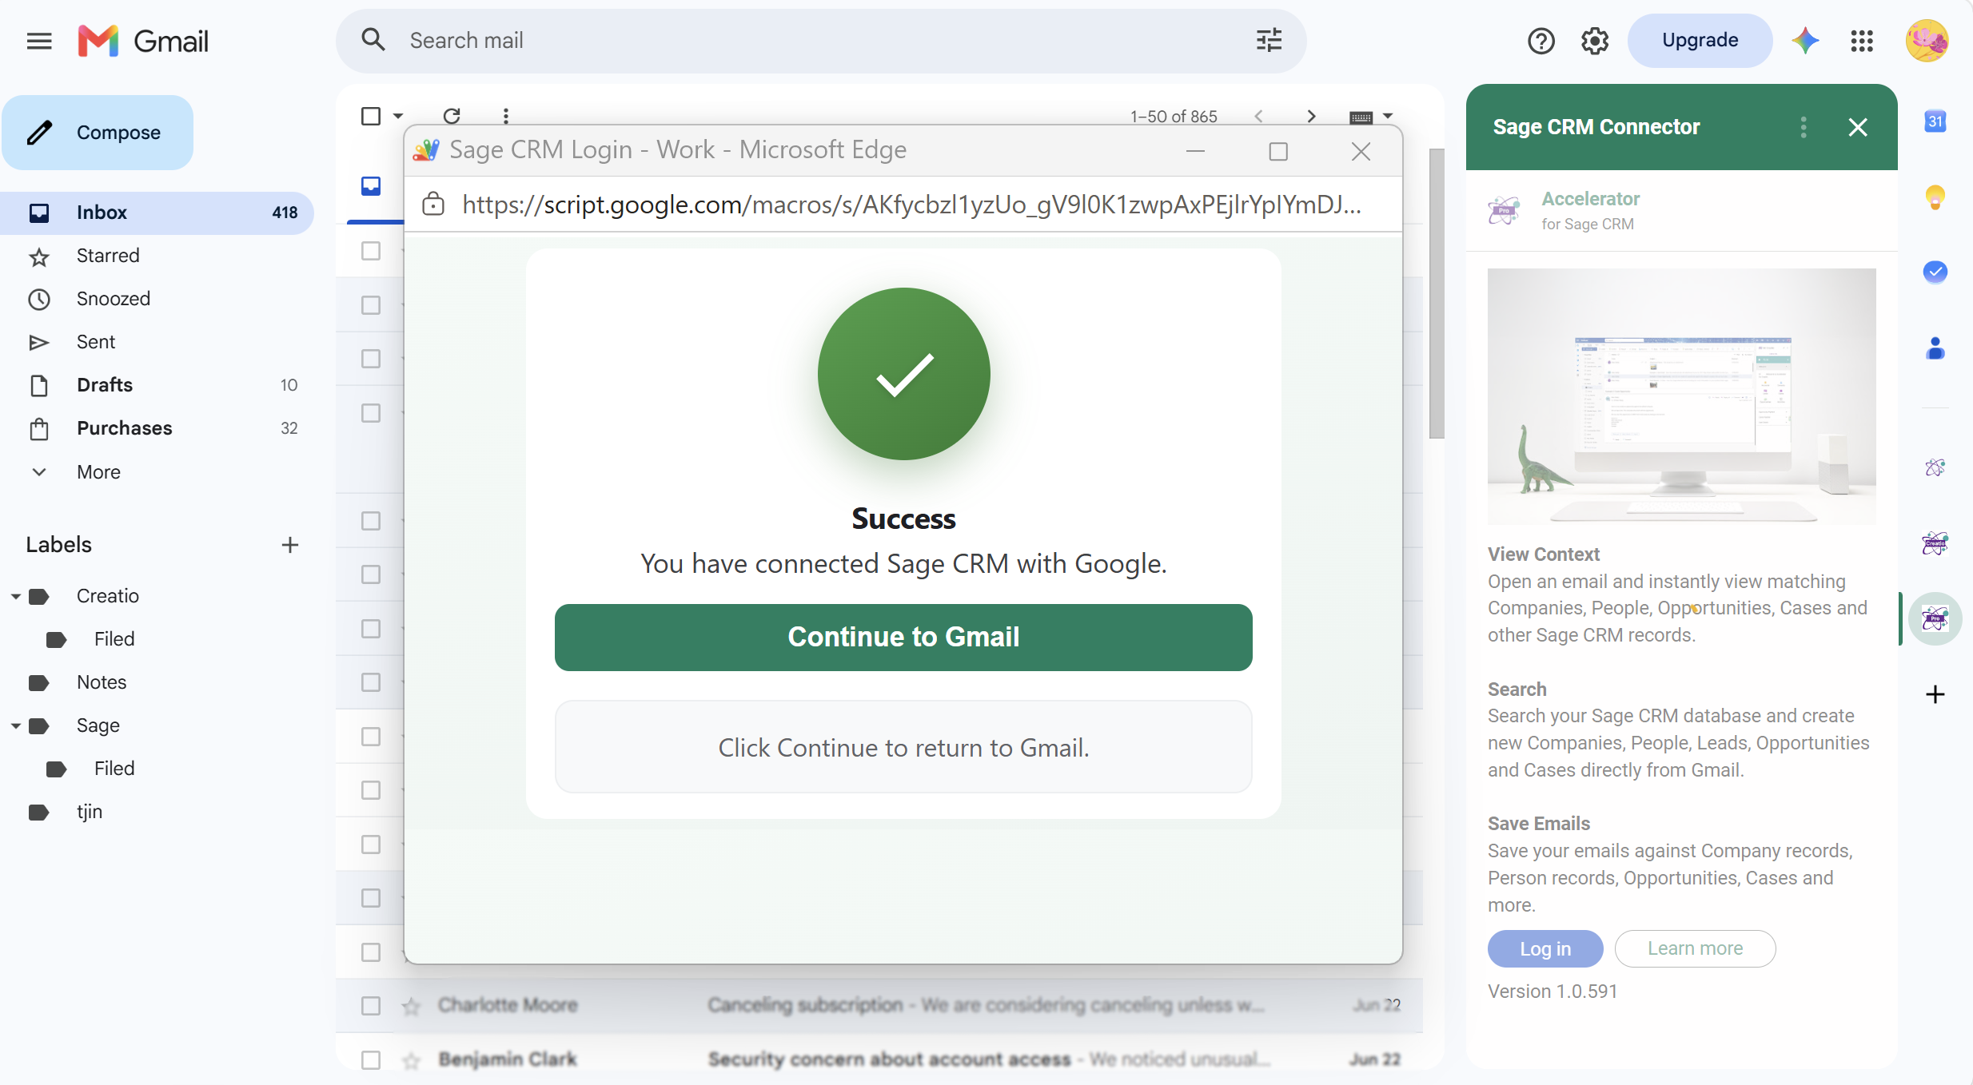Open input tools dropdown arrow
This screenshot has height=1085, width=1973.
coord(1388,117)
